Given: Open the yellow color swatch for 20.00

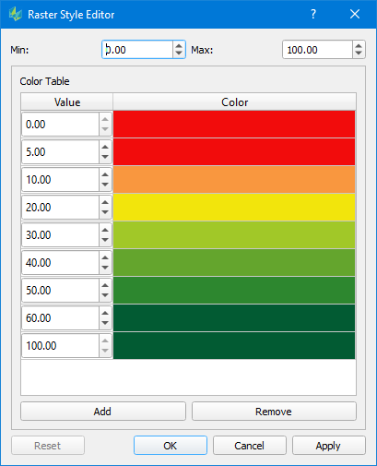Looking at the screenshot, I should [234, 208].
